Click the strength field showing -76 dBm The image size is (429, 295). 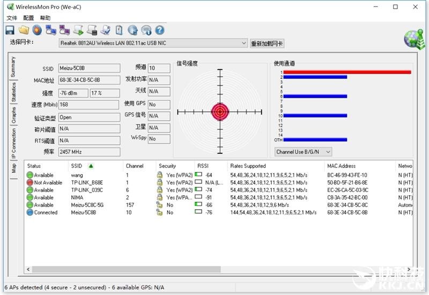click(x=73, y=93)
